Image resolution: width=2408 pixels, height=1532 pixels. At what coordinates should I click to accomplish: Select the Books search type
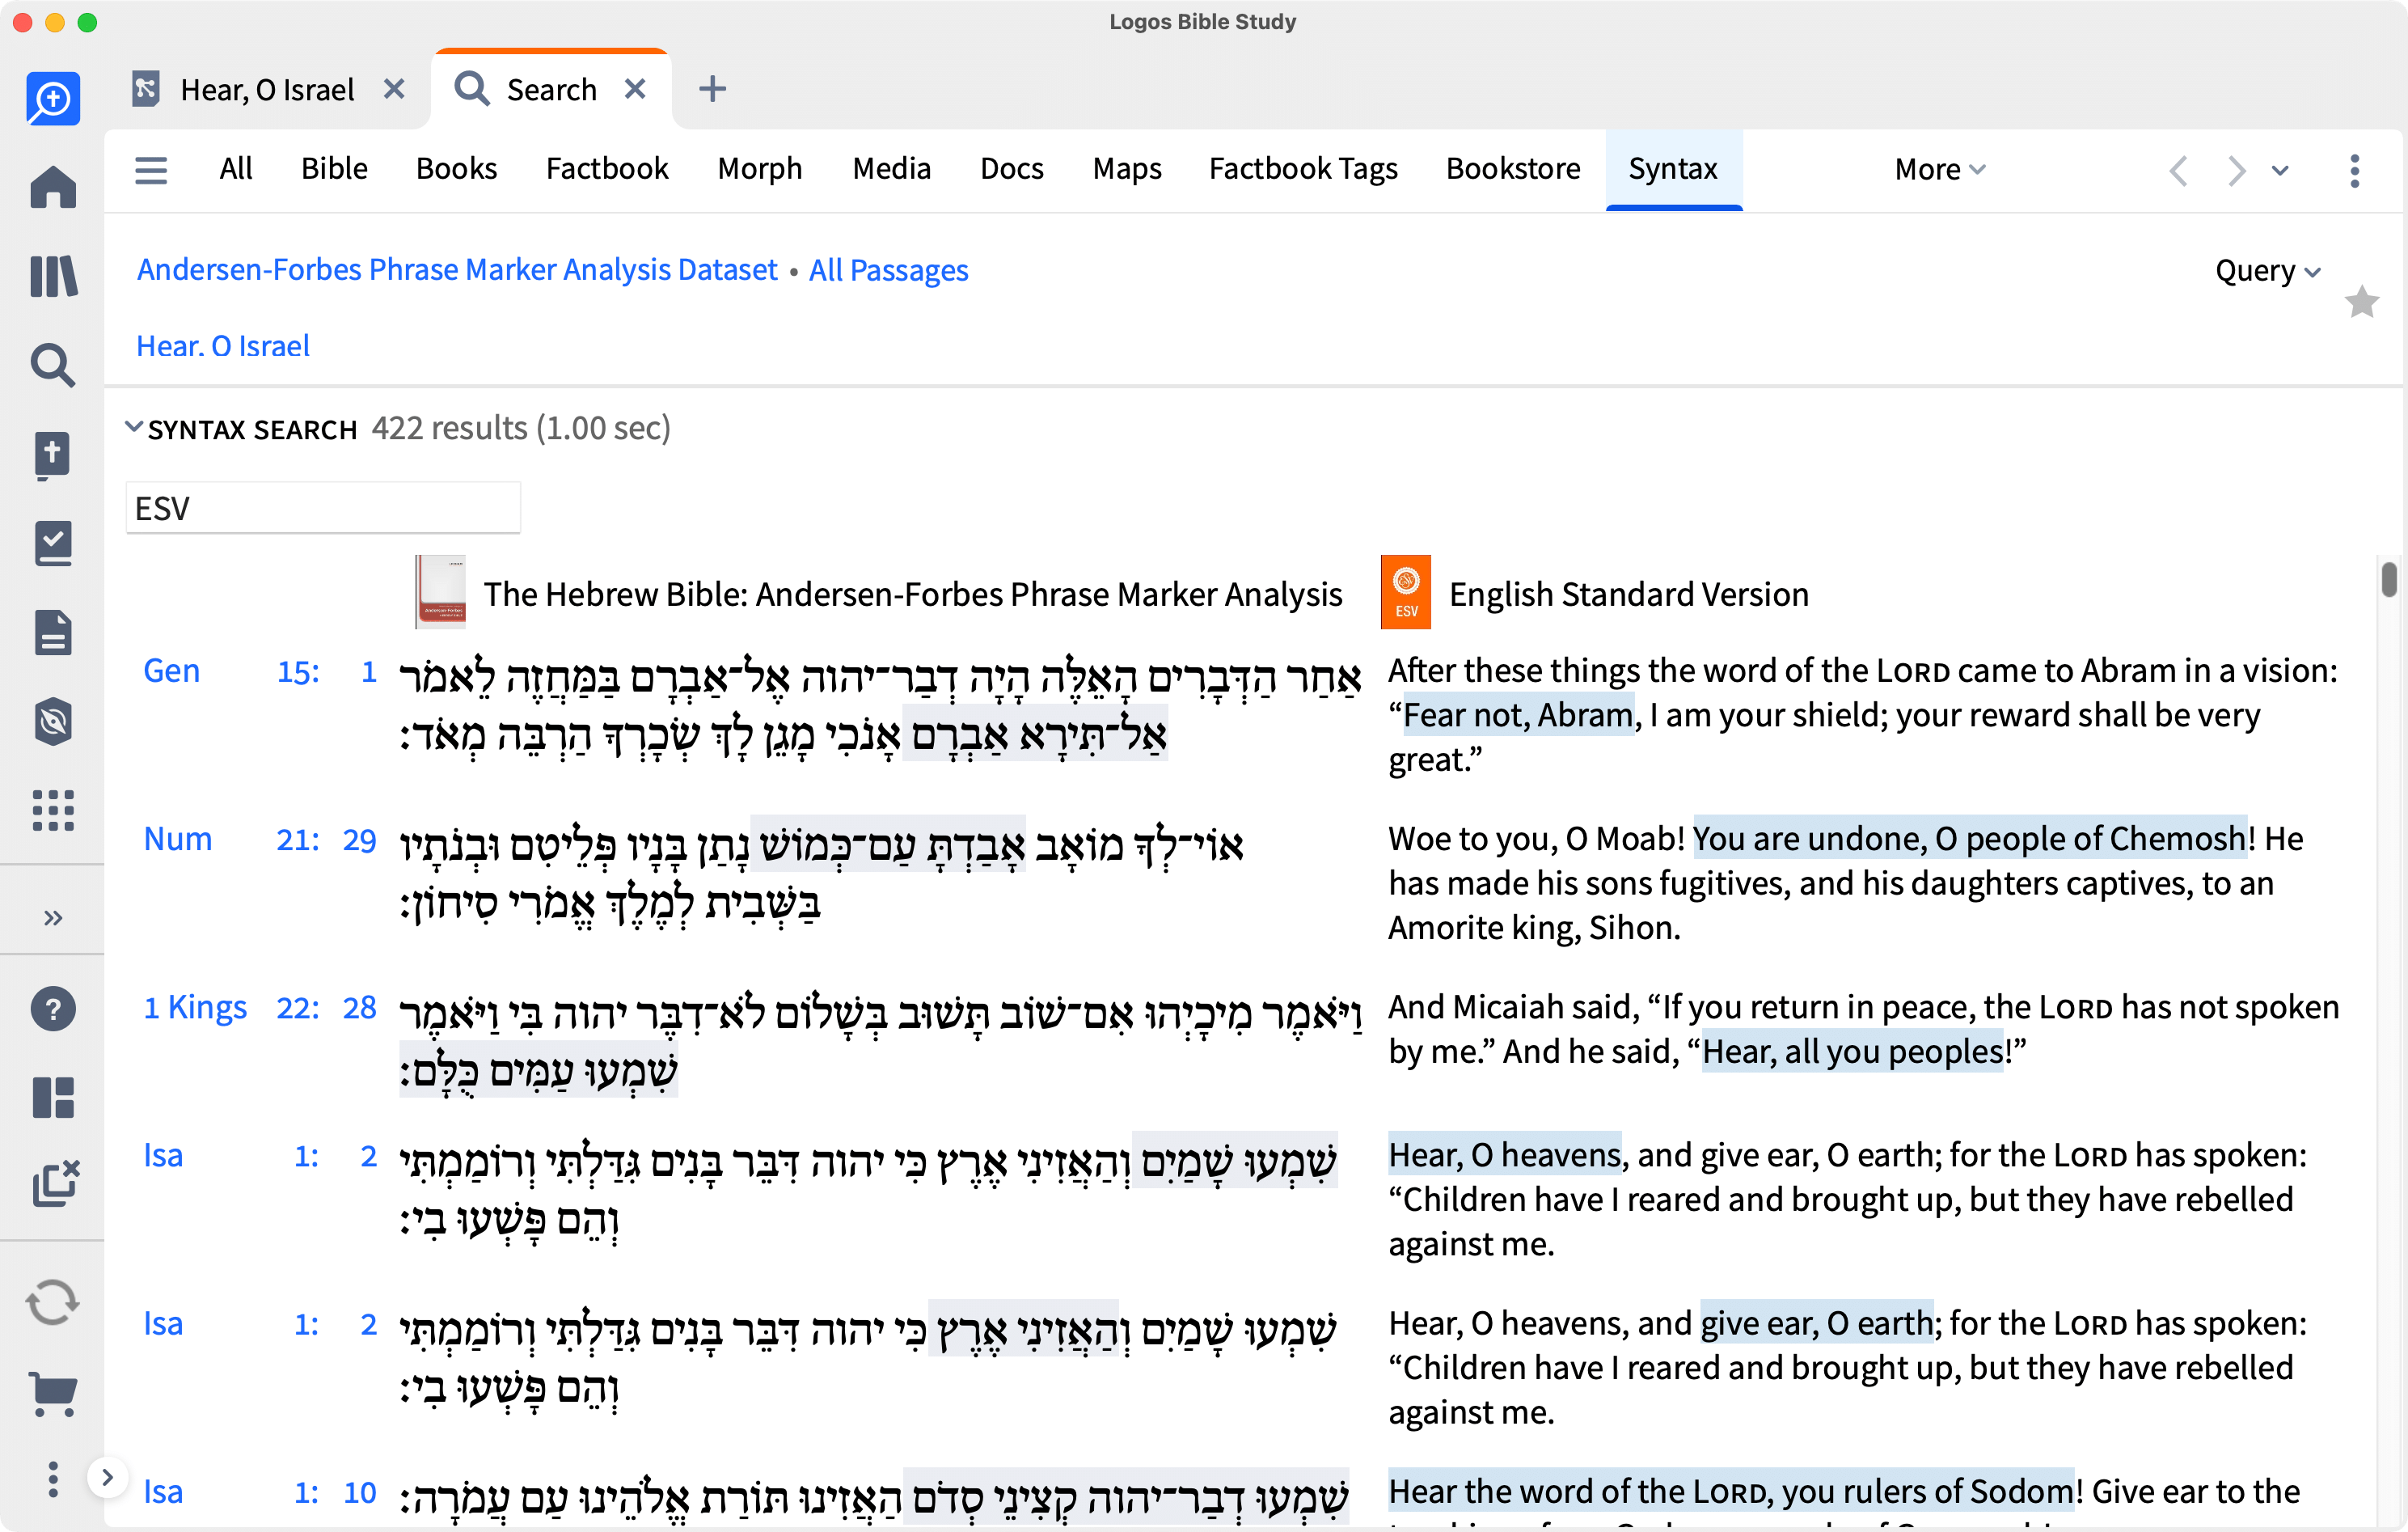(x=456, y=169)
